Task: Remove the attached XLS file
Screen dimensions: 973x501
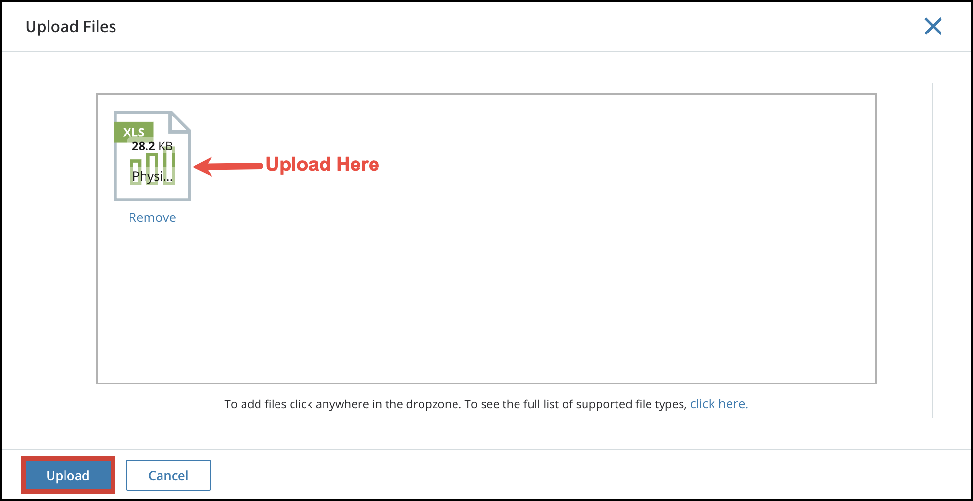Action: (152, 217)
